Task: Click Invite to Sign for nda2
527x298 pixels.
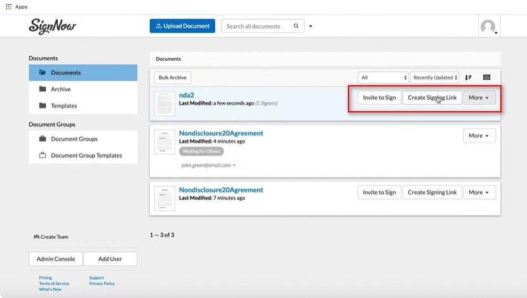Action: [379, 98]
